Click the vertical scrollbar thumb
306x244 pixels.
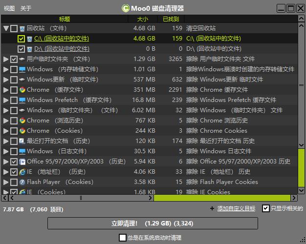[301, 85]
